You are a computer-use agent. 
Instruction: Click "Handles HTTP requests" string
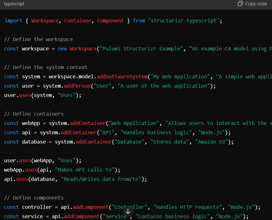(x=187, y=207)
